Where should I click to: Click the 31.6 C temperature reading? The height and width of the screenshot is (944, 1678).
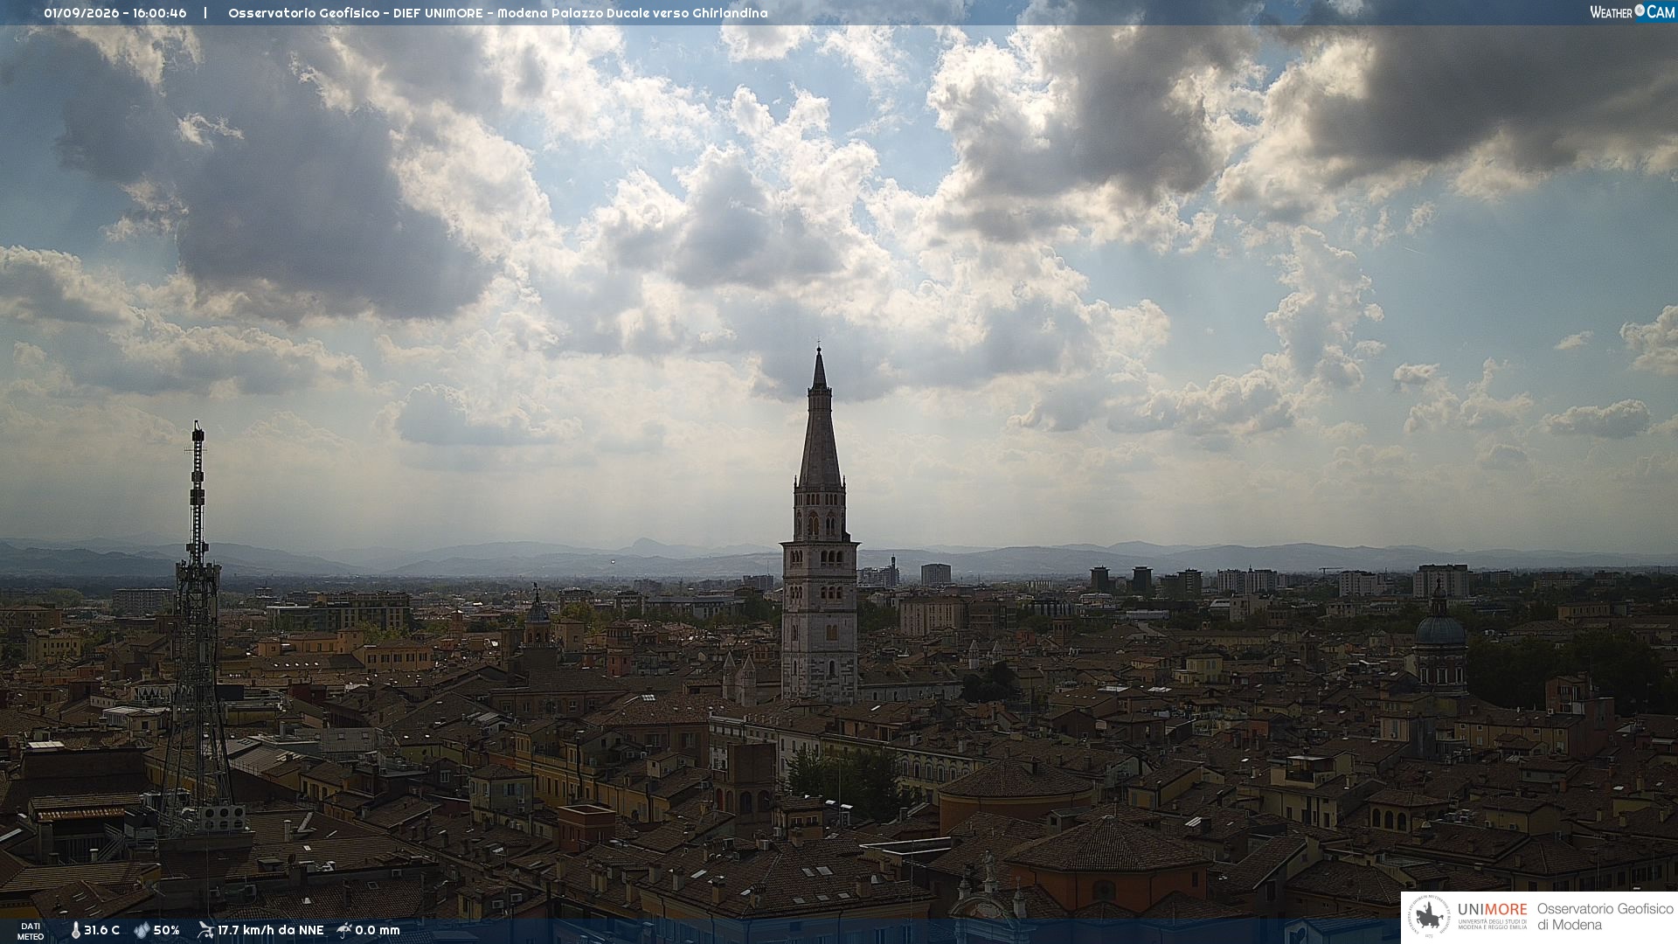click(101, 930)
